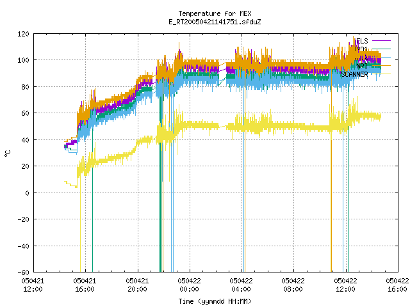Viewport: 410px width, 307px height.
Task: Click the y-axis value '120'
Action: coord(23,34)
